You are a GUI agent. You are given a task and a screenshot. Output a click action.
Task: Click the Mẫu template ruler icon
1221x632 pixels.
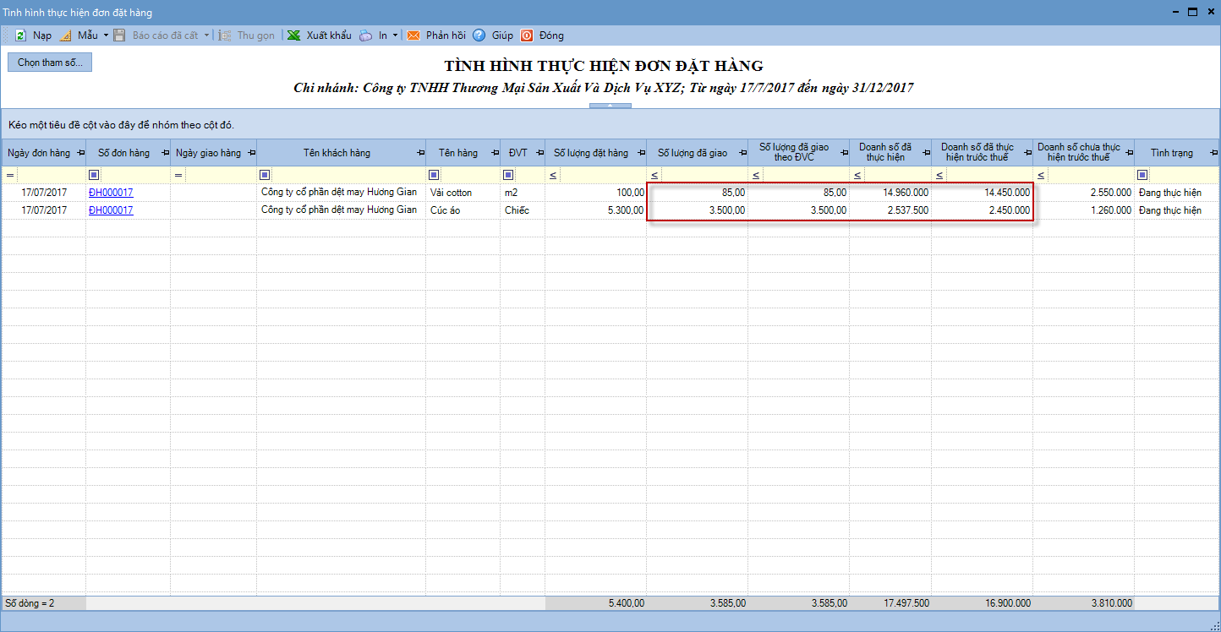pos(65,35)
